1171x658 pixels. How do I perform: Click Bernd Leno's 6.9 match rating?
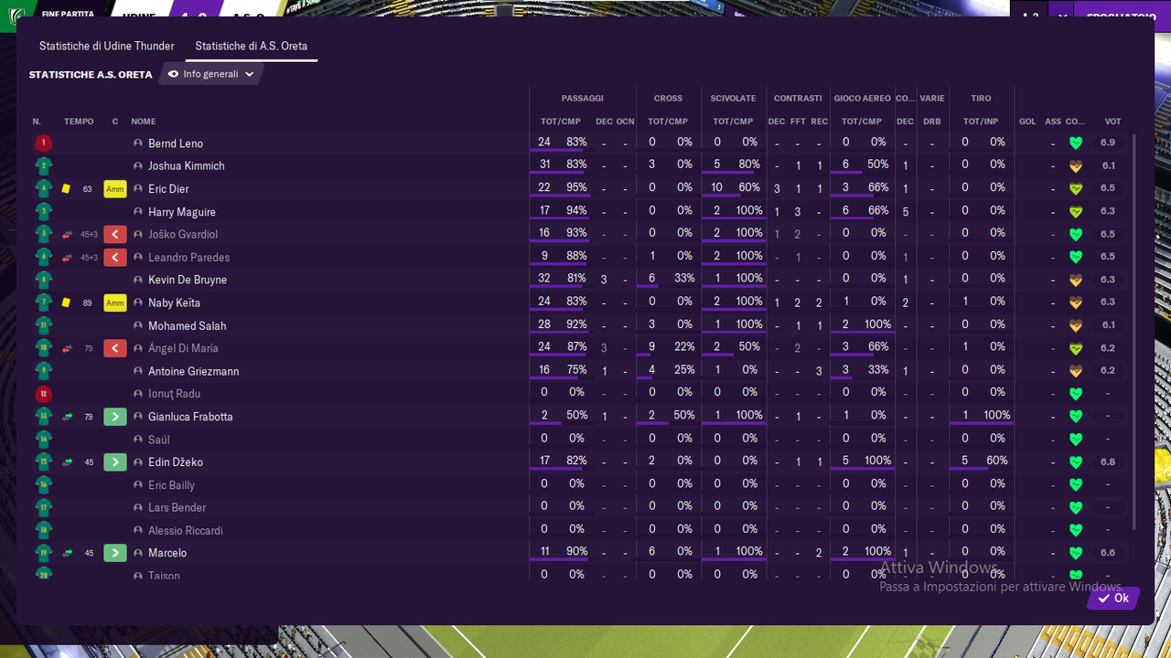1108,143
